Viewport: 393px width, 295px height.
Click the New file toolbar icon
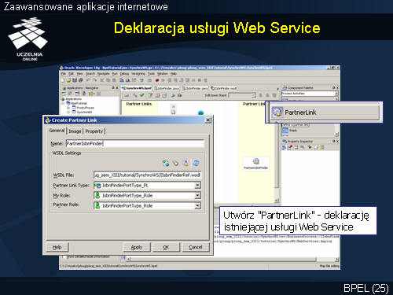point(63,80)
